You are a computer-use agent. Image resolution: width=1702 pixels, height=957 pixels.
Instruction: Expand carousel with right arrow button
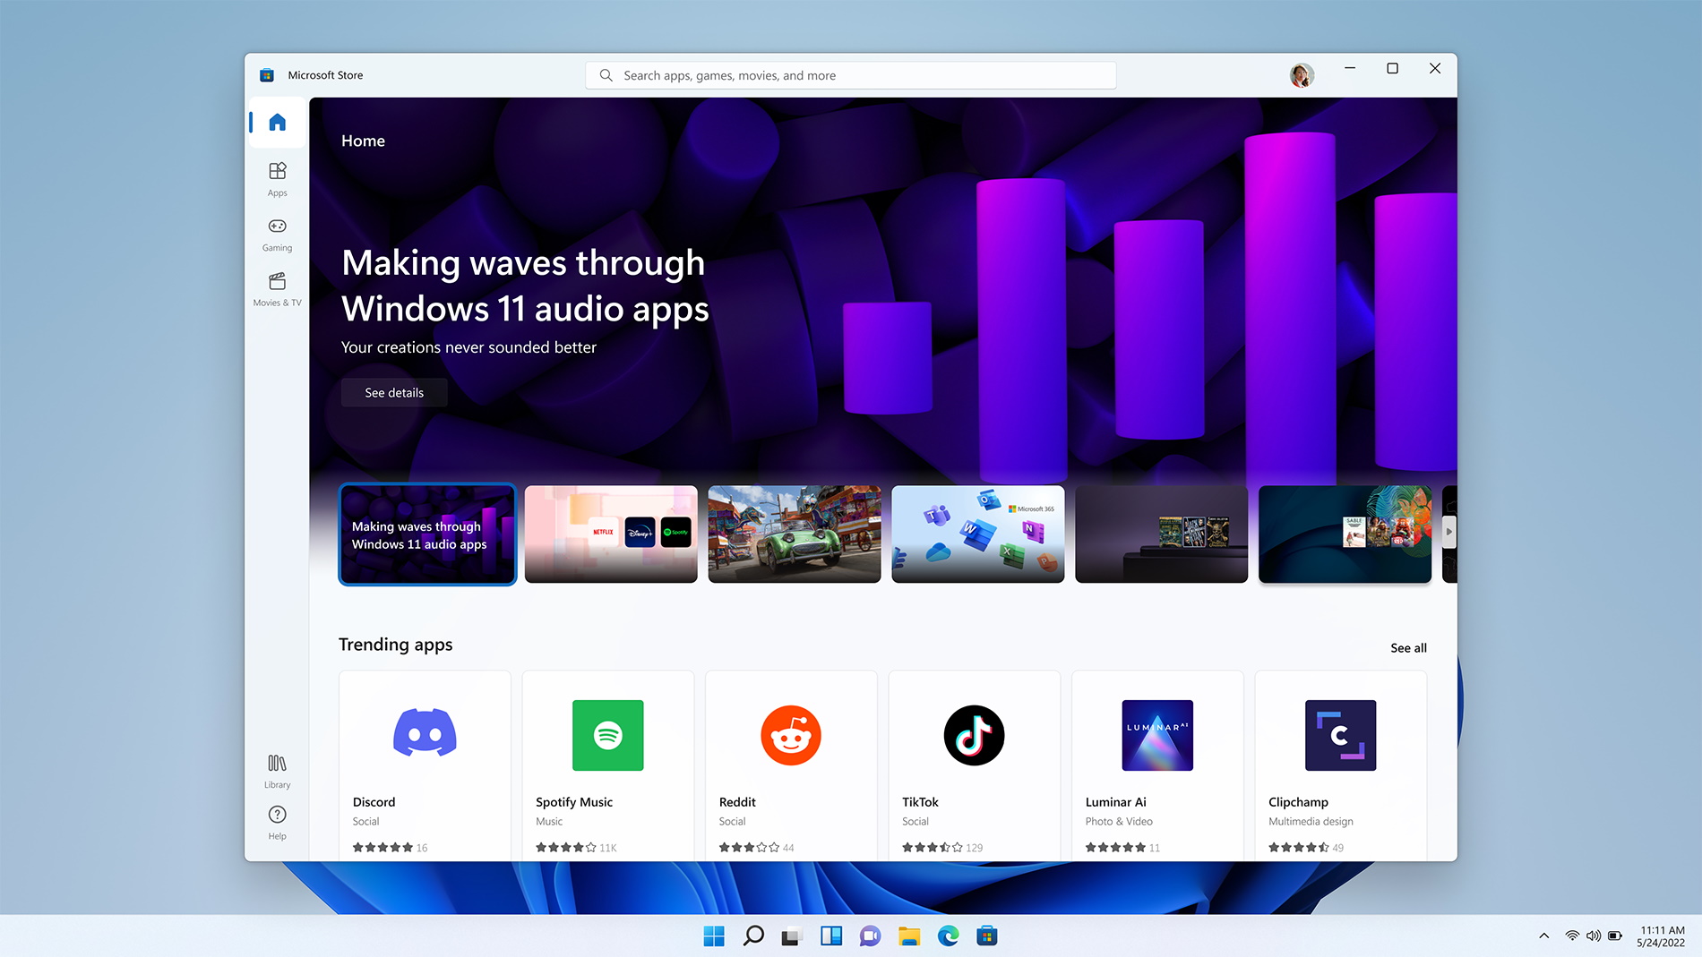coord(1448,532)
